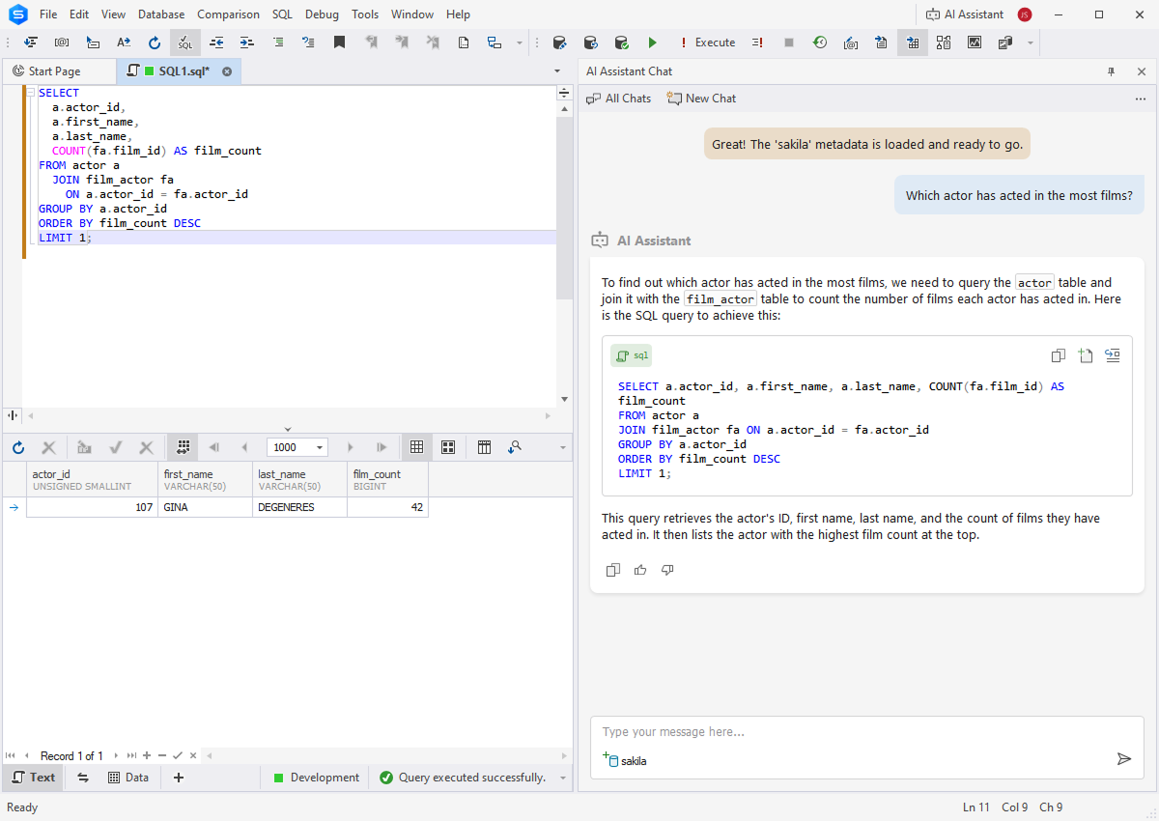Expand the document tabs list dropdown
This screenshot has height=821, width=1159.
point(556,71)
